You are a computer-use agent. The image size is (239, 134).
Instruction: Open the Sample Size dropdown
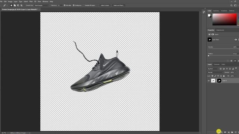41,5
